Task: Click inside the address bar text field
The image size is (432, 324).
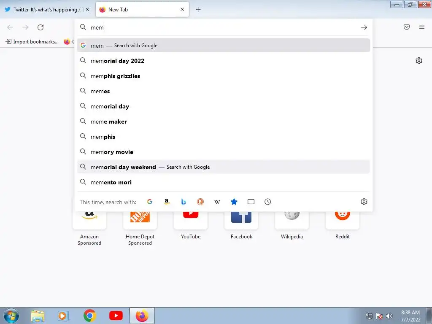Action: coord(223,27)
